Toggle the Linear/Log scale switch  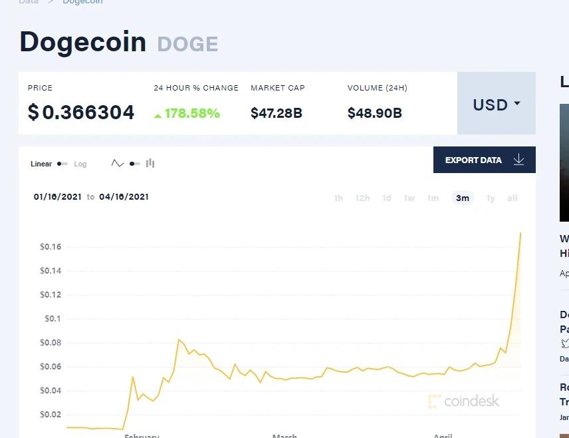pyautogui.click(x=62, y=164)
